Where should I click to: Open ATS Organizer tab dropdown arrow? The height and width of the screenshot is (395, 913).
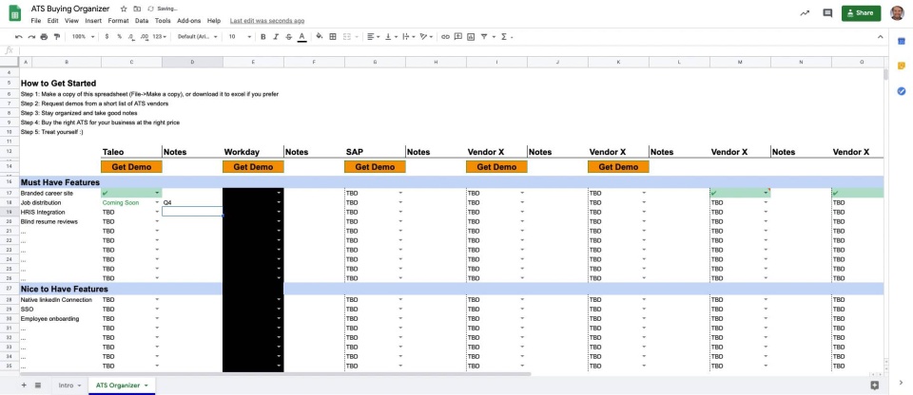click(x=146, y=386)
